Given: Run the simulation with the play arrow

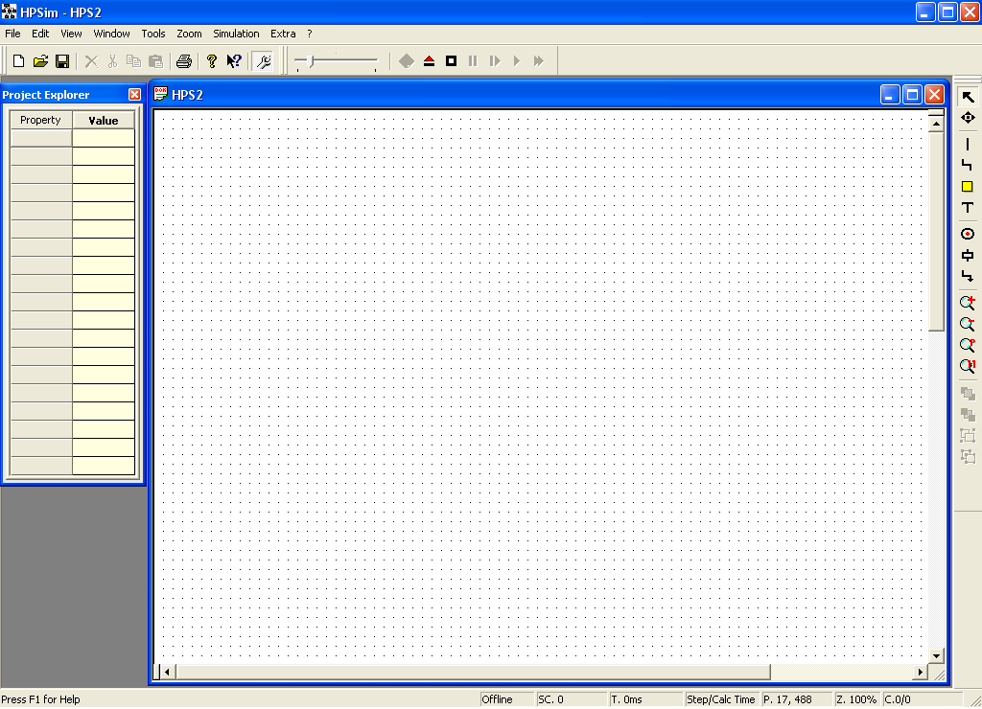Looking at the screenshot, I should click(517, 60).
